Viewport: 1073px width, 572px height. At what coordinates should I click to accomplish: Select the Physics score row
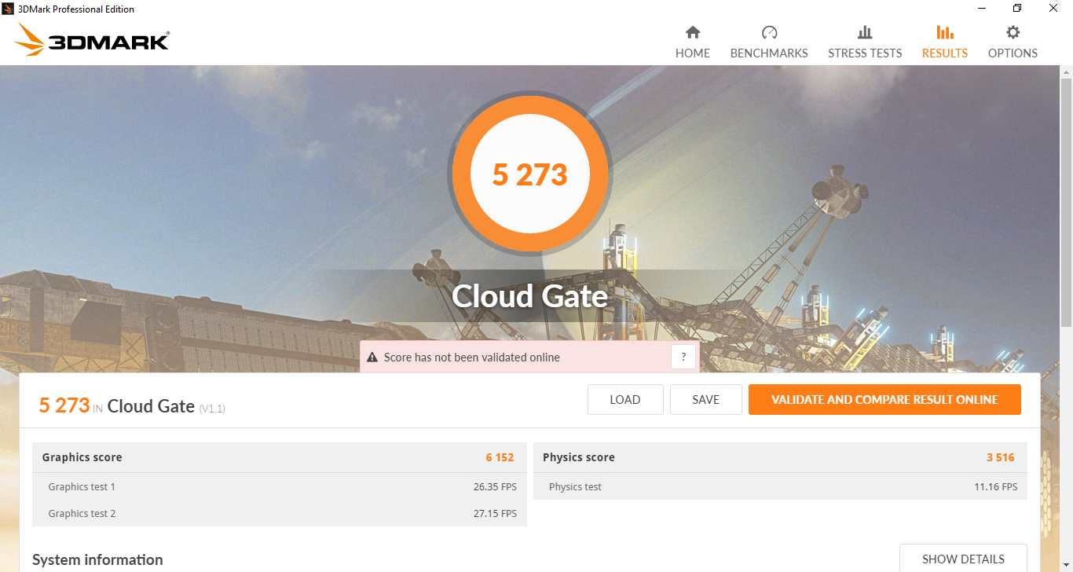coord(780,457)
